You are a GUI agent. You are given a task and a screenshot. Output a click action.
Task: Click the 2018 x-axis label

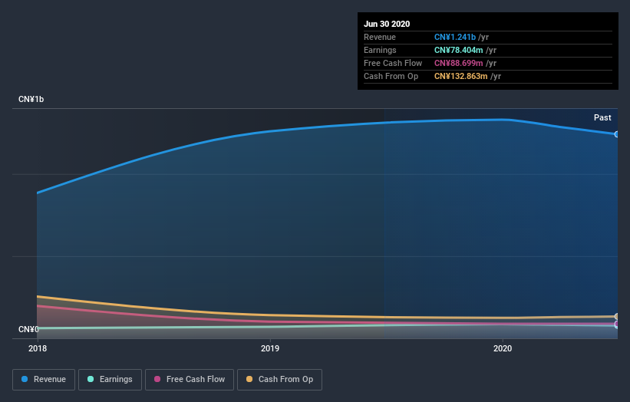[x=38, y=348]
